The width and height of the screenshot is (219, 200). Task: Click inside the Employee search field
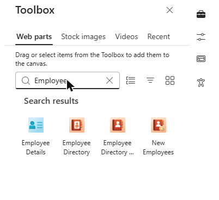(68, 80)
